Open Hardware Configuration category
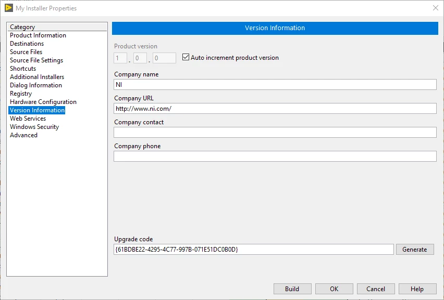 43,102
